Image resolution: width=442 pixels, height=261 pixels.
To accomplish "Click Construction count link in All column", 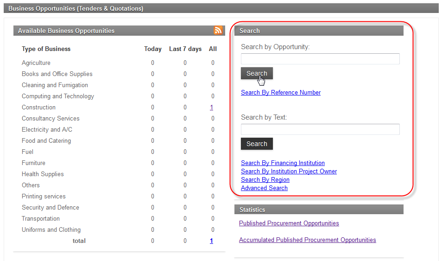I will pos(212,107).
